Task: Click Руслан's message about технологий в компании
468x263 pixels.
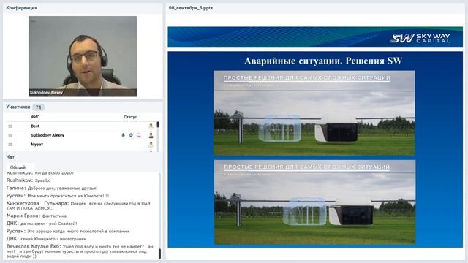Action: click(x=68, y=231)
